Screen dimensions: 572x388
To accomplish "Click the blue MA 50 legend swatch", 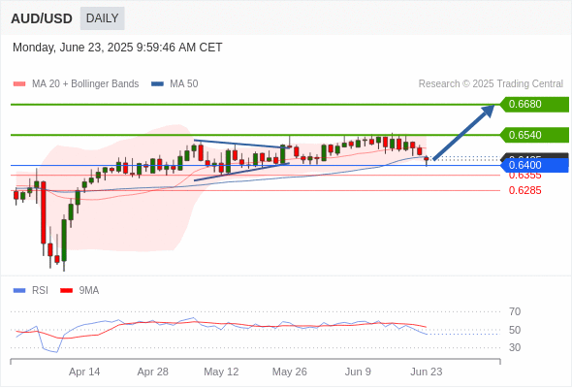I will click(x=157, y=84).
